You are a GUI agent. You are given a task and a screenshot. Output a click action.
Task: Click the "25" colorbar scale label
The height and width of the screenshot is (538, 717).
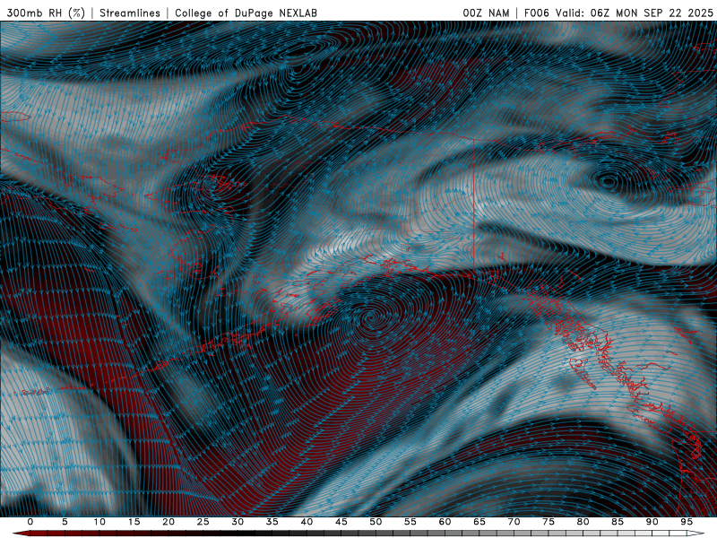point(203,522)
